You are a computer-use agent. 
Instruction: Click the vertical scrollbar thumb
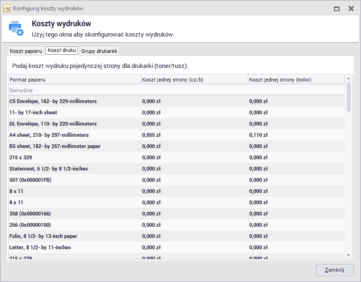(348, 97)
